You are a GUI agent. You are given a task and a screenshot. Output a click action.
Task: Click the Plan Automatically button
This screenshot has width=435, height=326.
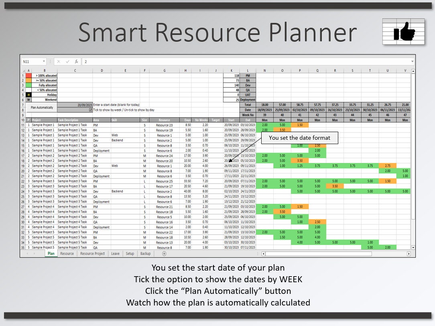pos(41,108)
